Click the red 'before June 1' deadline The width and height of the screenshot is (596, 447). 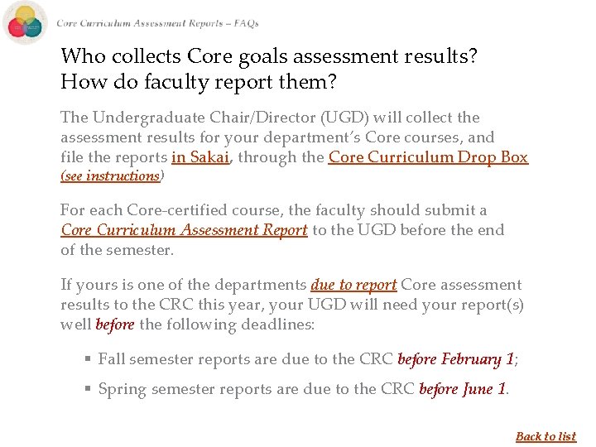(x=463, y=389)
